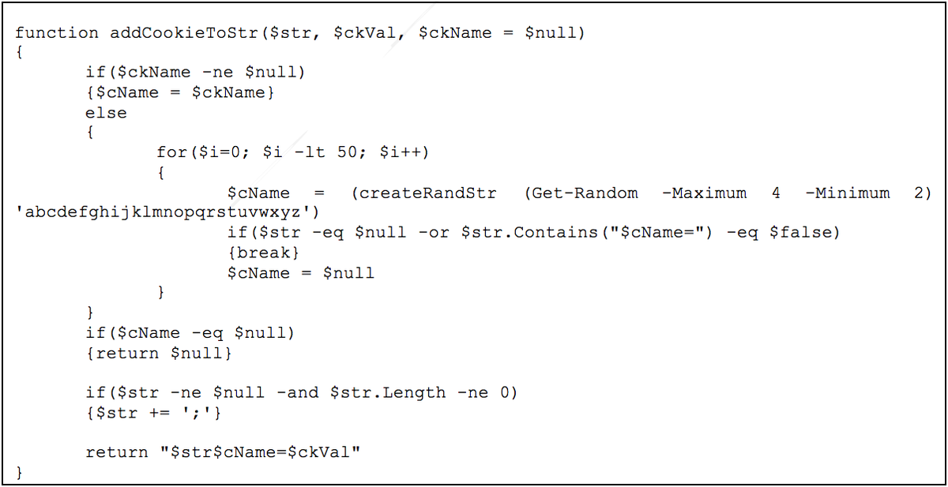Click the 'for' loop statement line
Image resolution: width=948 pixels, height=487 pixels.
(x=292, y=152)
